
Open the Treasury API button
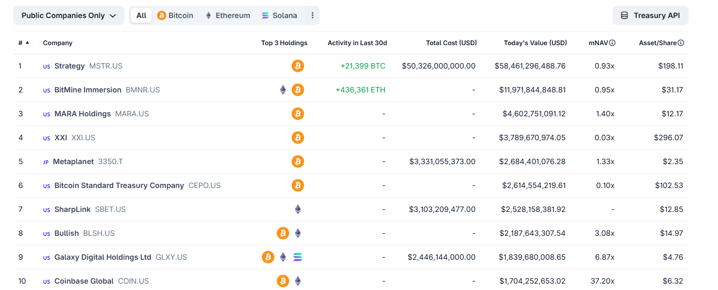(x=650, y=15)
